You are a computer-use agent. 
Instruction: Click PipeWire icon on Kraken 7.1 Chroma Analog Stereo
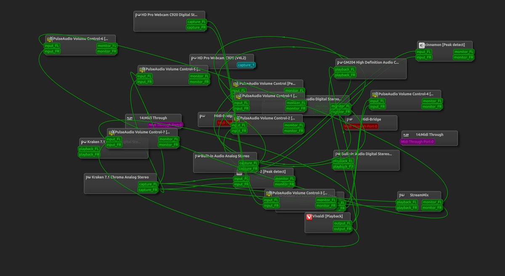(88, 177)
